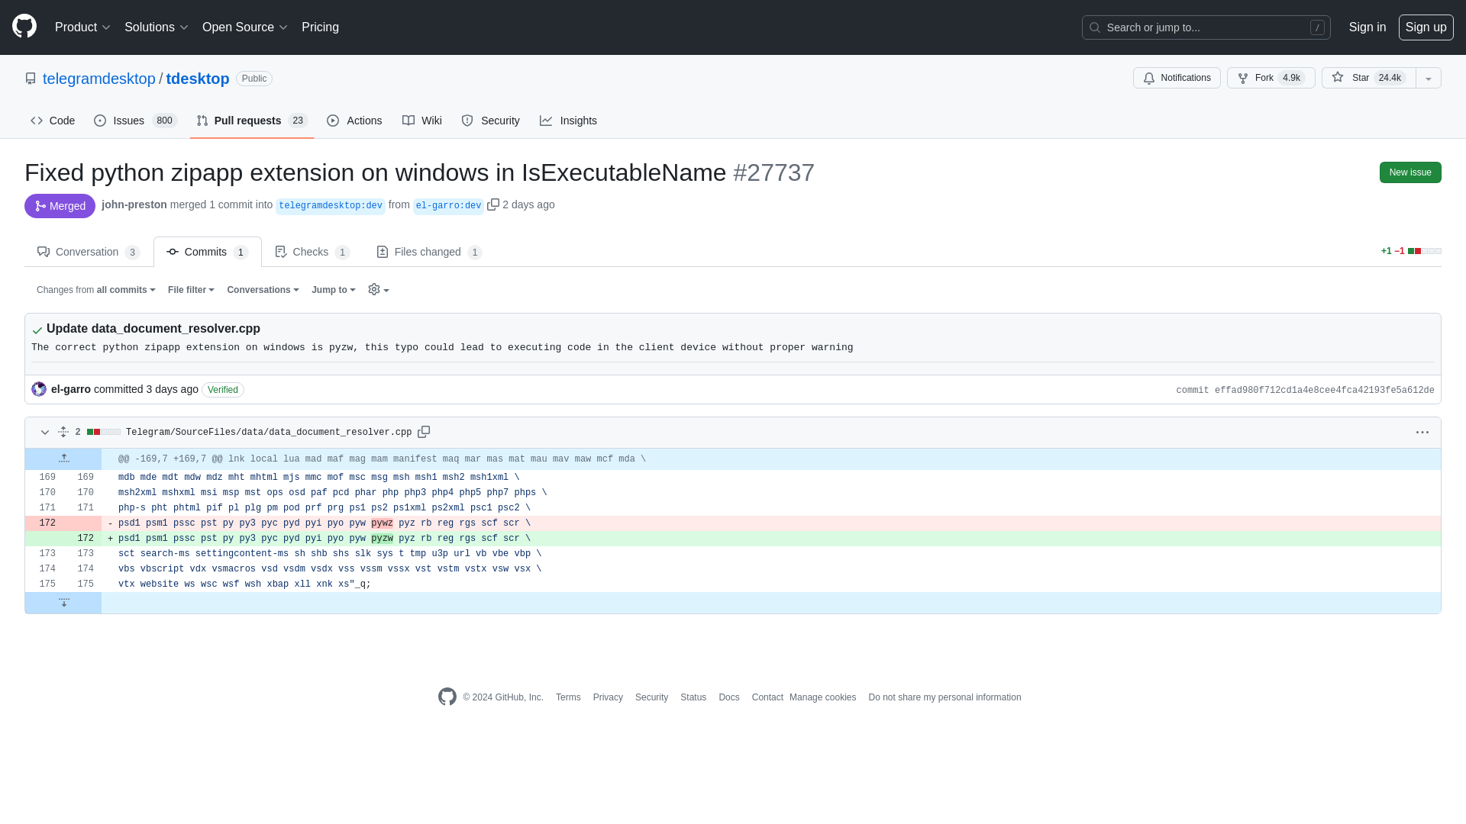1466x824 pixels.
Task: Click the copy file path icon
Action: (424, 432)
